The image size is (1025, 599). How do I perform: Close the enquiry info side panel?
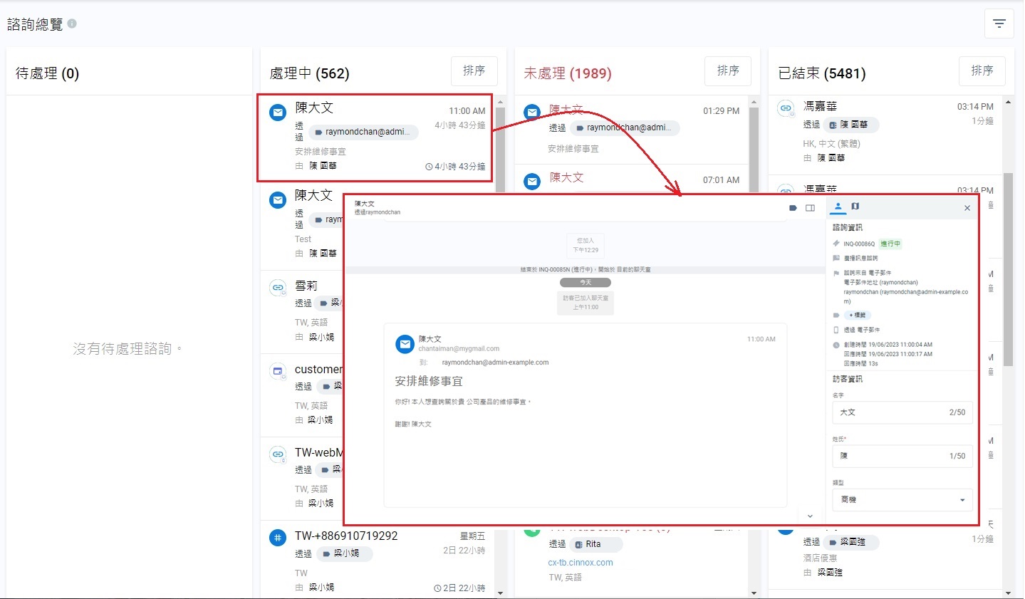coord(967,208)
